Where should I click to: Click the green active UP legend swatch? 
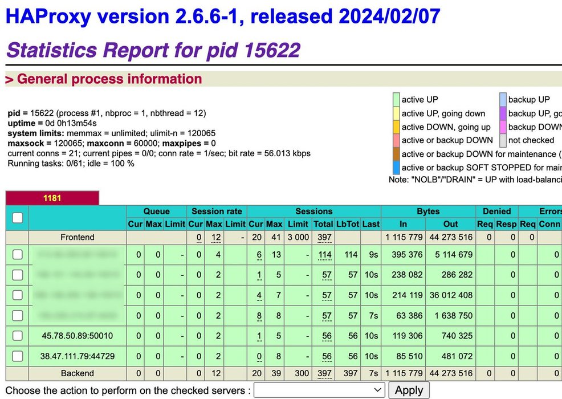[x=395, y=100]
